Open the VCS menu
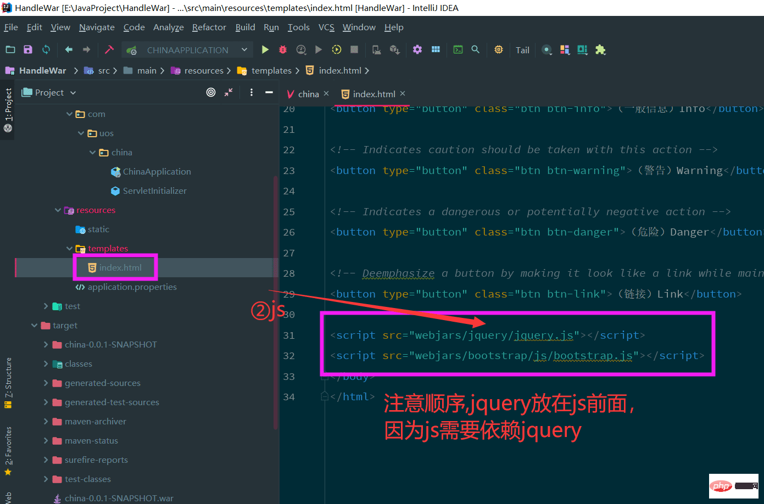 click(326, 27)
